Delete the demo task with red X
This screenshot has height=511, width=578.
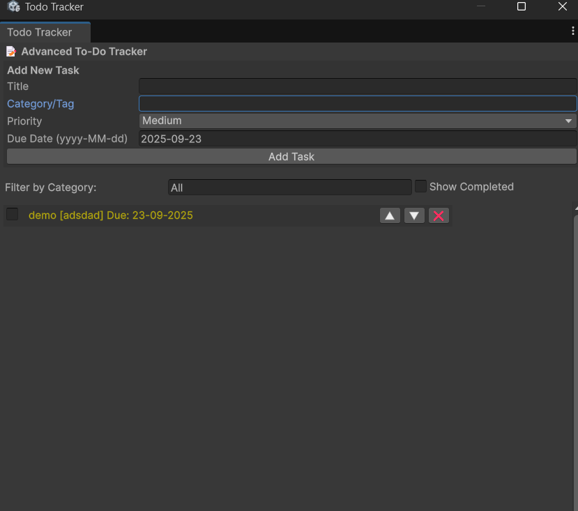pyautogui.click(x=439, y=215)
